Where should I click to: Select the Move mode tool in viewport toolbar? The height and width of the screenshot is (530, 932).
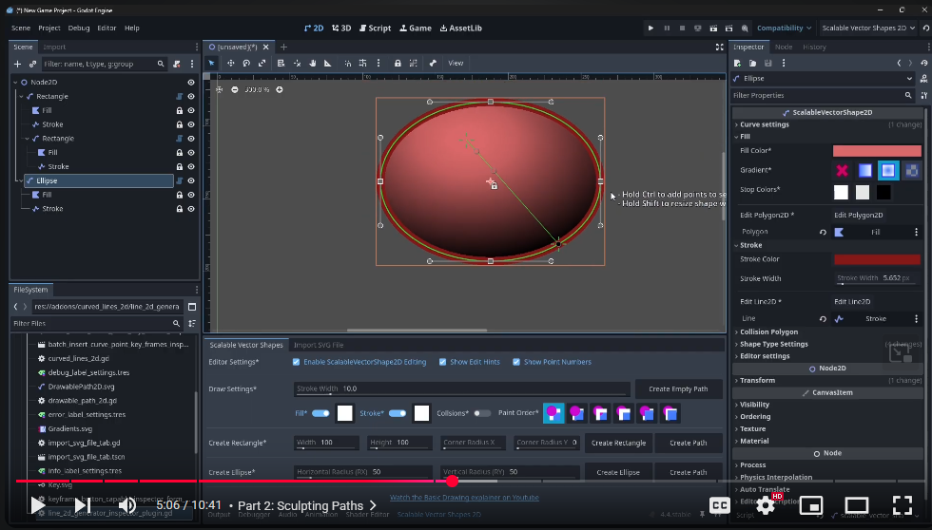[x=230, y=63]
